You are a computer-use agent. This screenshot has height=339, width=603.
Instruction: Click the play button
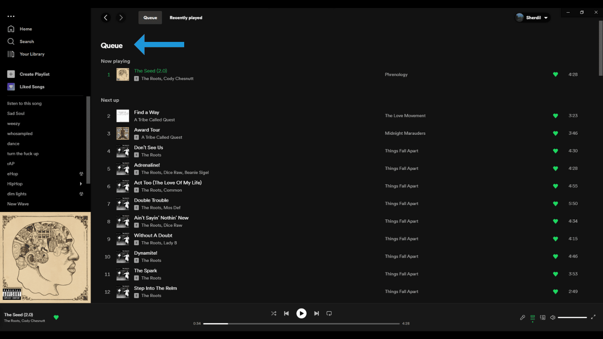(301, 313)
